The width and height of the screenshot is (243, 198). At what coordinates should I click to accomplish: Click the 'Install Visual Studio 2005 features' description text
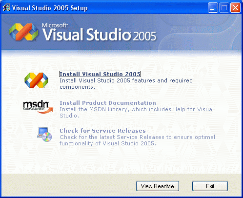[126, 84]
